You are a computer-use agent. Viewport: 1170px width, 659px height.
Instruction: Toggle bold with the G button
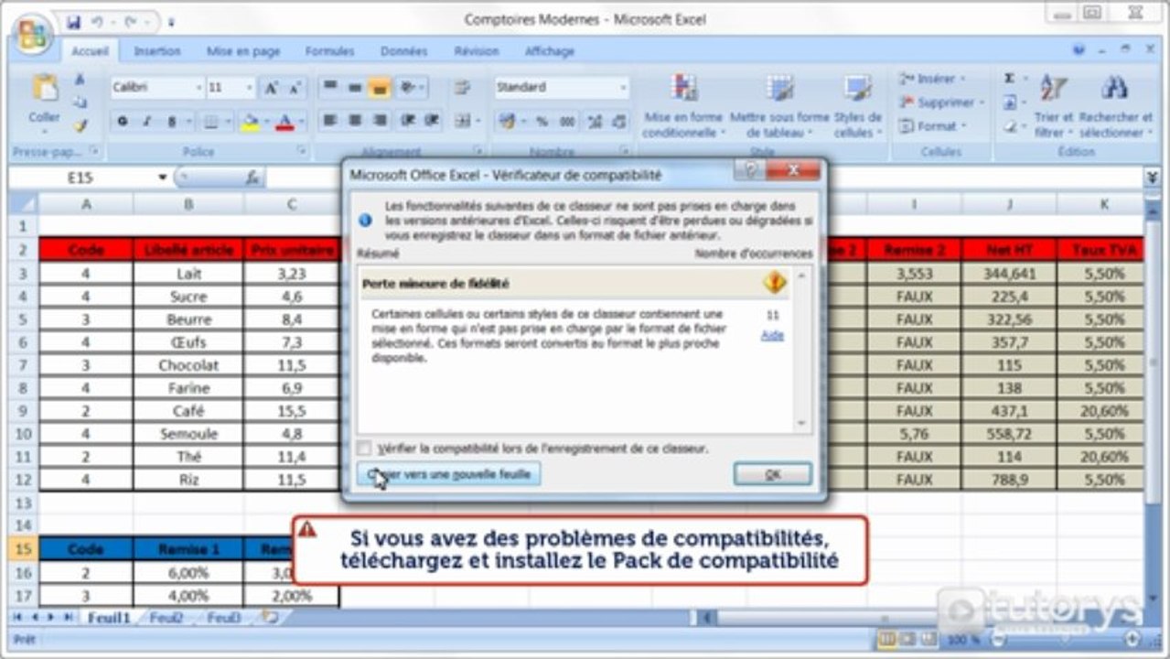pos(122,121)
